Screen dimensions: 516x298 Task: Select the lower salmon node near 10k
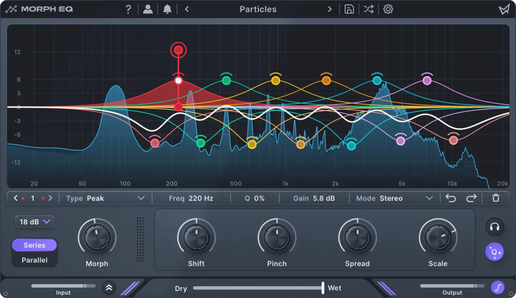[453, 140]
